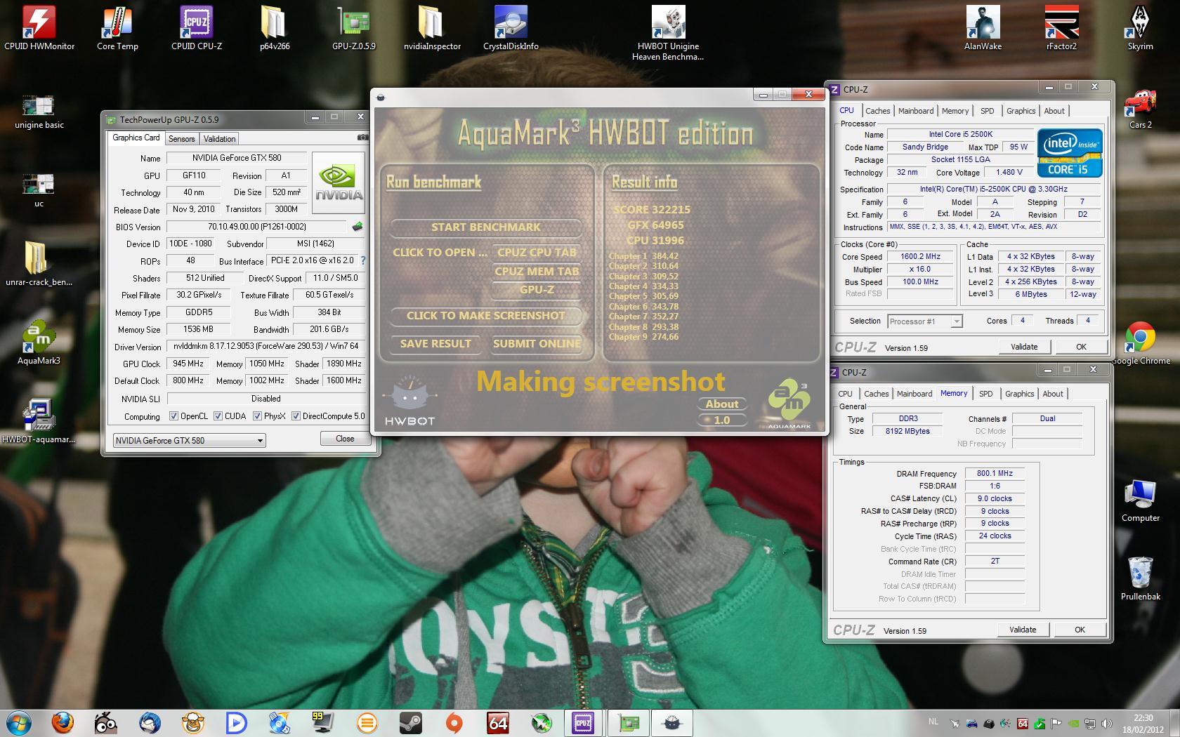Toggle the CUDA checkbox in GPU-Z
The width and height of the screenshot is (1180, 737).
(218, 416)
